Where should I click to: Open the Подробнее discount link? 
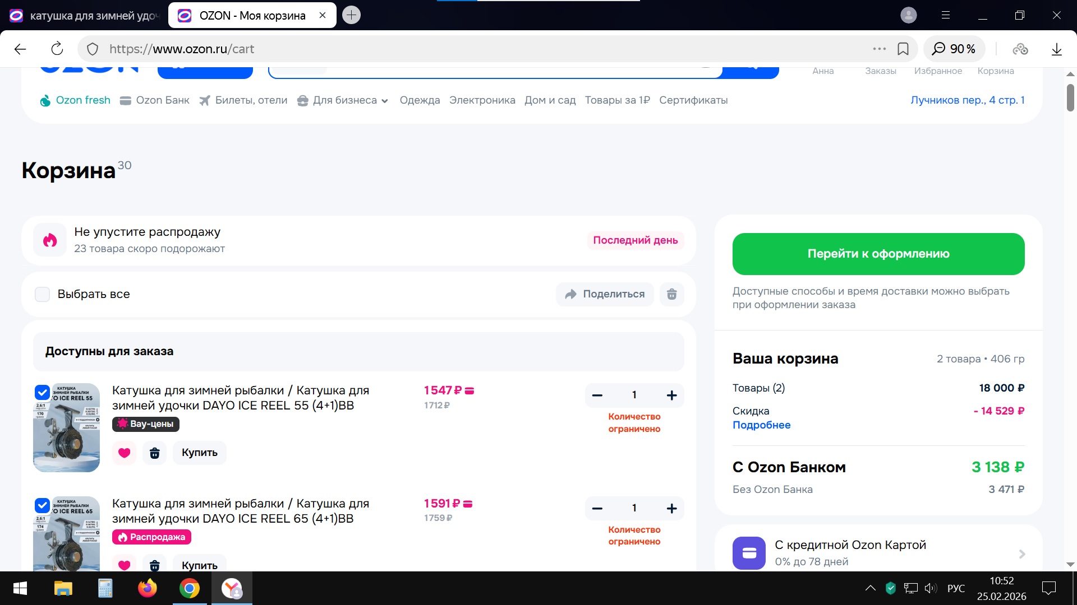[761, 425]
